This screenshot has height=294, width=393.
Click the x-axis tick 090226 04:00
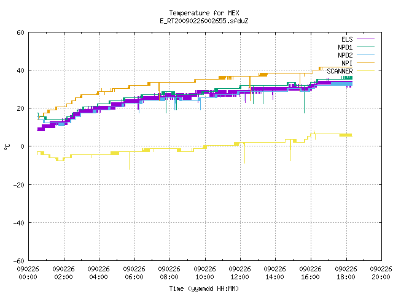tap(99, 273)
